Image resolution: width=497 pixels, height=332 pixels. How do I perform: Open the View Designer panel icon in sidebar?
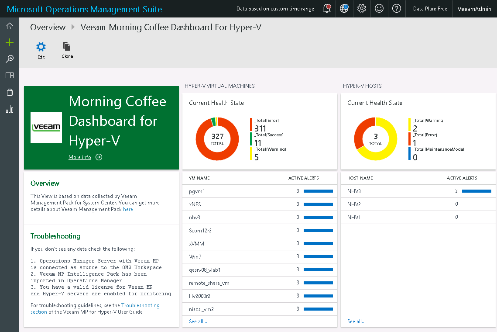pyautogui.click(x=10, y=76)
